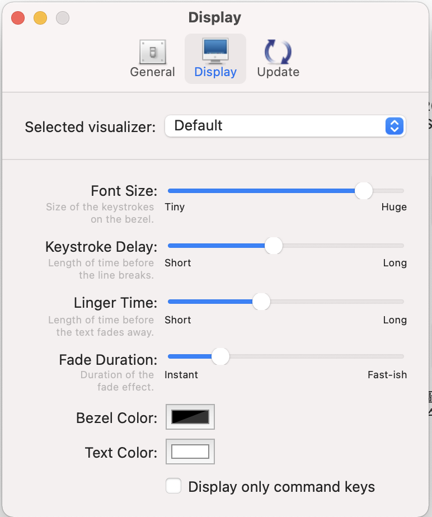
Task: Click the Linger Time slider knob
Action: click(261, 302)
